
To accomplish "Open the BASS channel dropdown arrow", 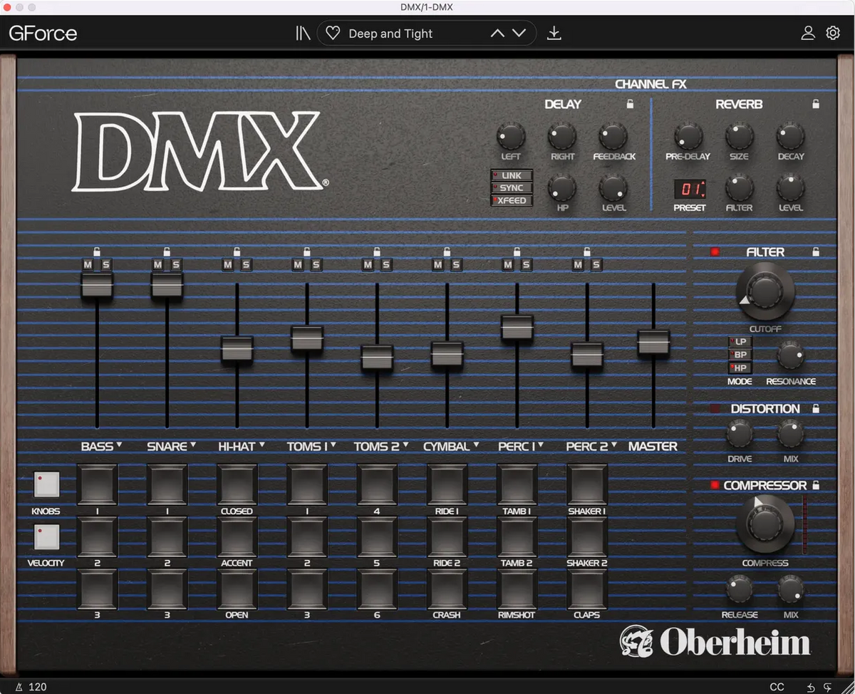I will click(120, 445).
